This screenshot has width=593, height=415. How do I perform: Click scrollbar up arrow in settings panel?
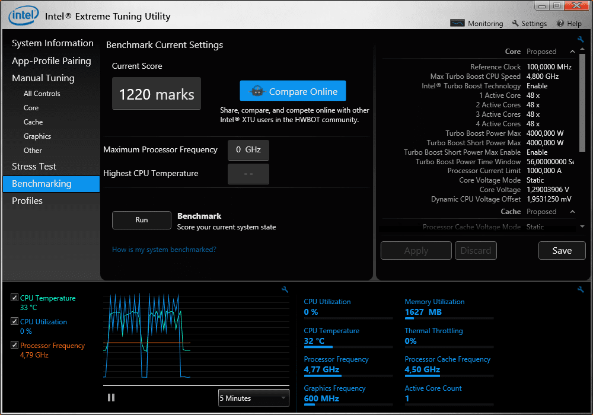pos(582,49)
